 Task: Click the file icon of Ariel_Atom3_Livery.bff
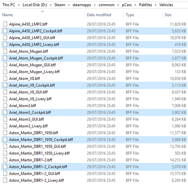coord(5,126)
